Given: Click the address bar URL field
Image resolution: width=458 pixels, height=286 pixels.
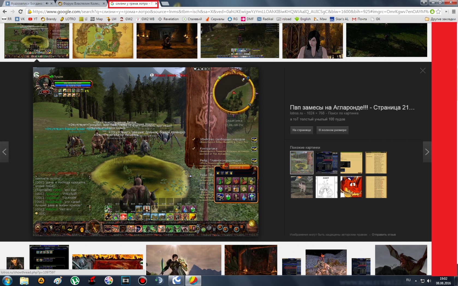Looking at the screenshot, I should point(231,11).
